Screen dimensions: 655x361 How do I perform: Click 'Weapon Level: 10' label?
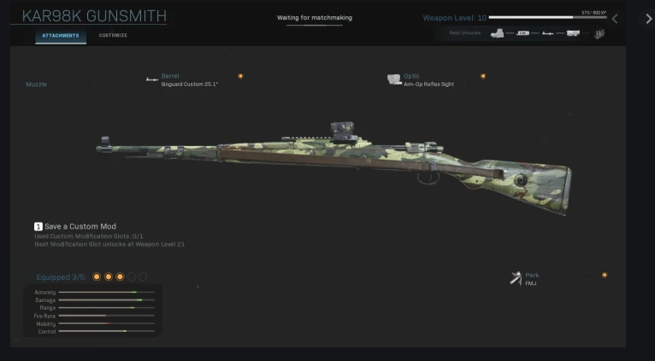click(455, 18)
